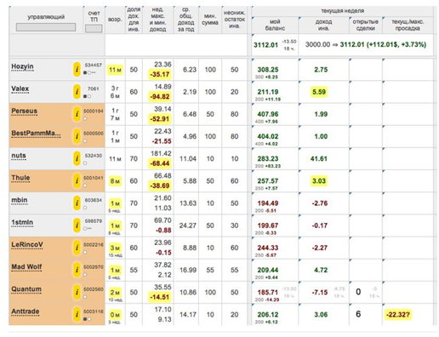Focus the filter box under управляющий
The width and height of the screenshot is (439, 337).
pos(46,27)
